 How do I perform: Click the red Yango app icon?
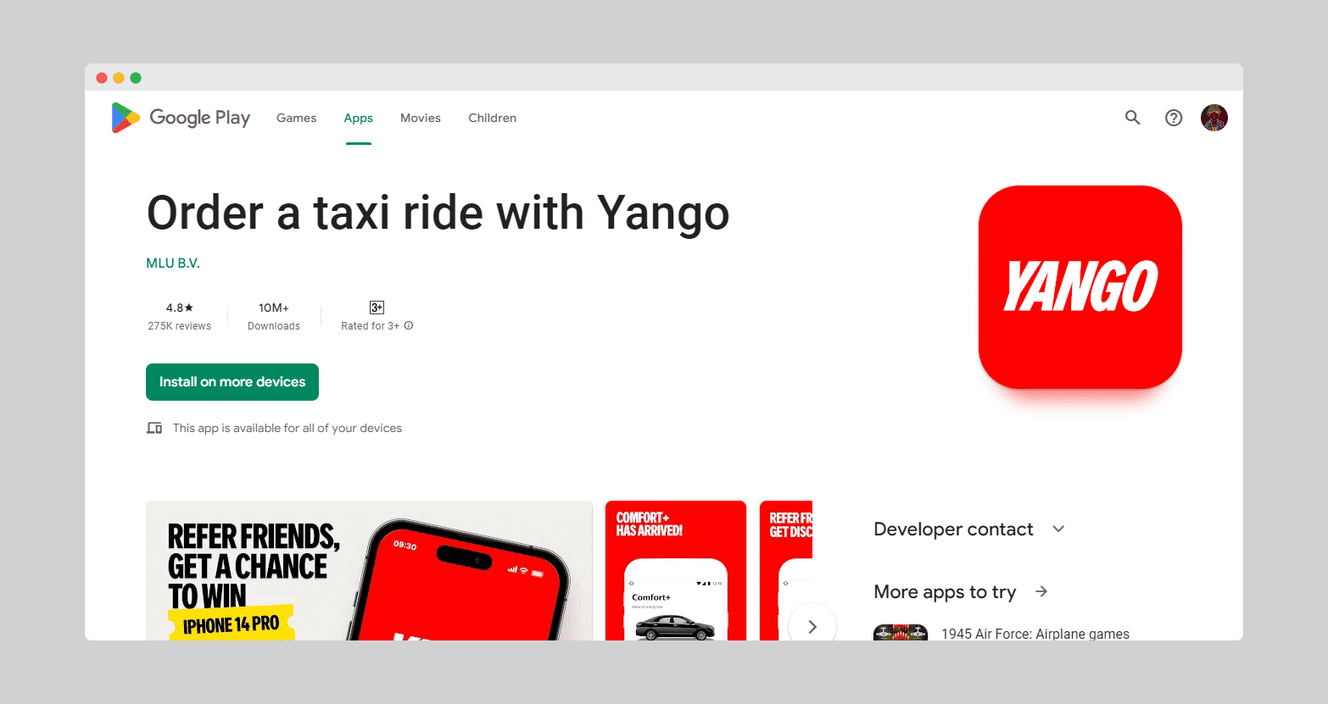coord(1080,287)
